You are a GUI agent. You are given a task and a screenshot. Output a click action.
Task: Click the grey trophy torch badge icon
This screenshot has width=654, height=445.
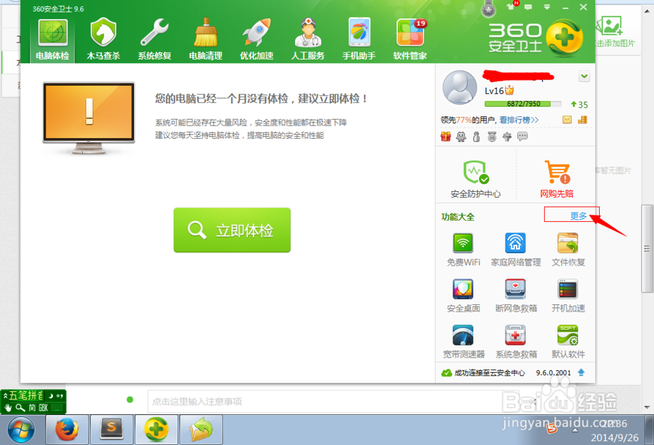click(x=508, y=137)
